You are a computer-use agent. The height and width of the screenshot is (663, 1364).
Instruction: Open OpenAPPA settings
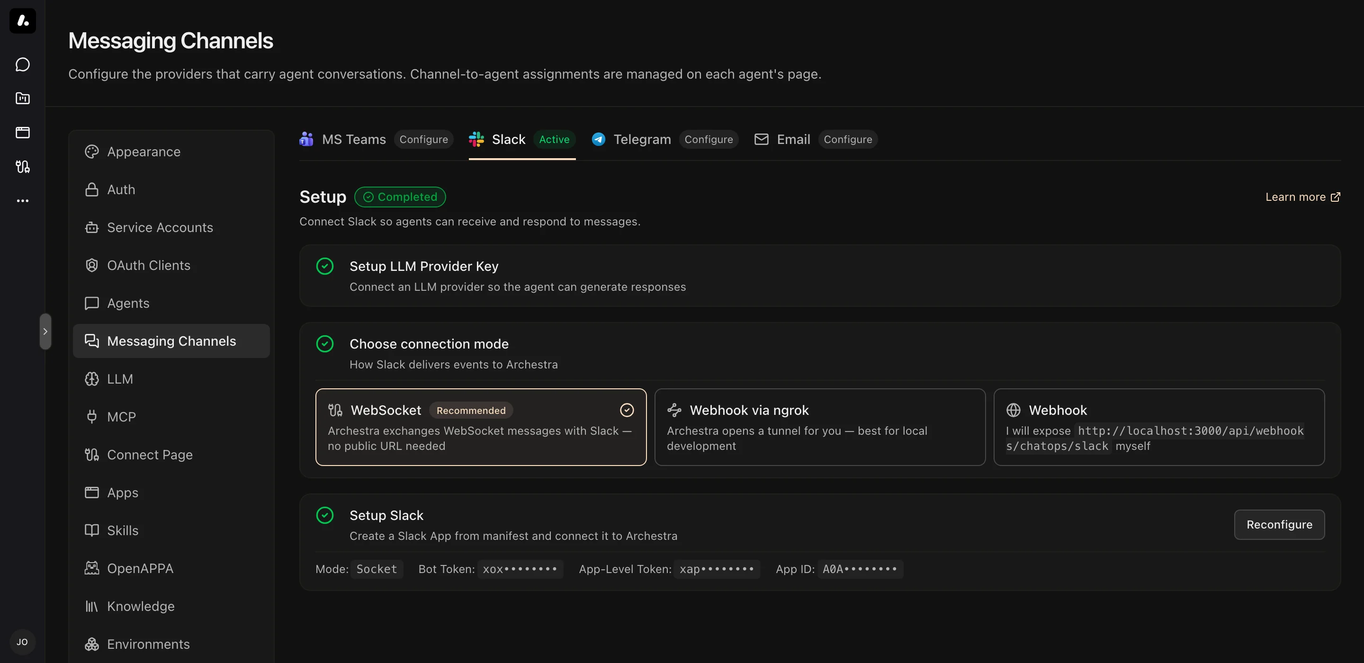pos(171,568)
